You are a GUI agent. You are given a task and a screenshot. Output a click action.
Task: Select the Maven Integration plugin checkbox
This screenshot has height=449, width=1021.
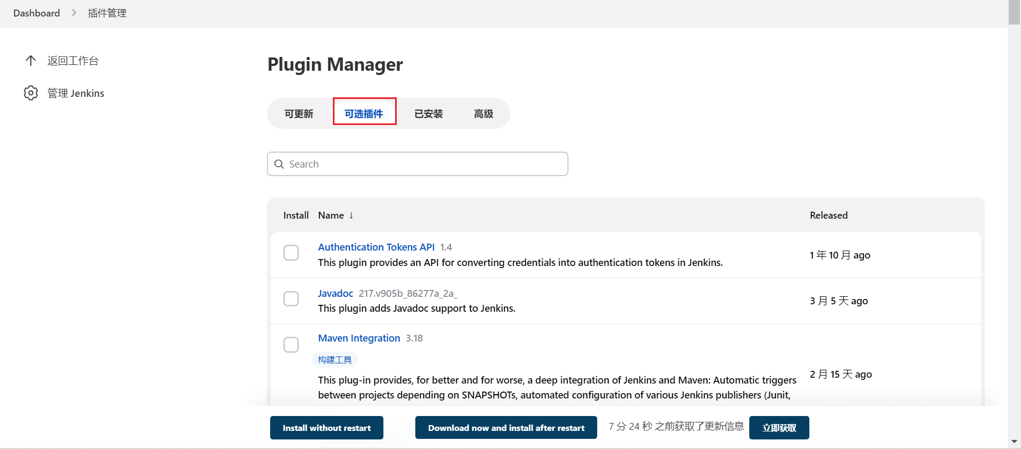tap(291, 345)
